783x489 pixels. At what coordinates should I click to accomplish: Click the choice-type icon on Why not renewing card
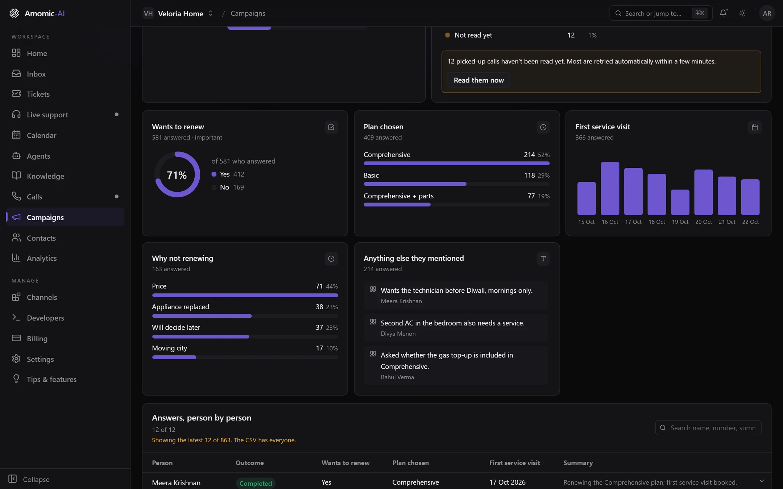331,259
